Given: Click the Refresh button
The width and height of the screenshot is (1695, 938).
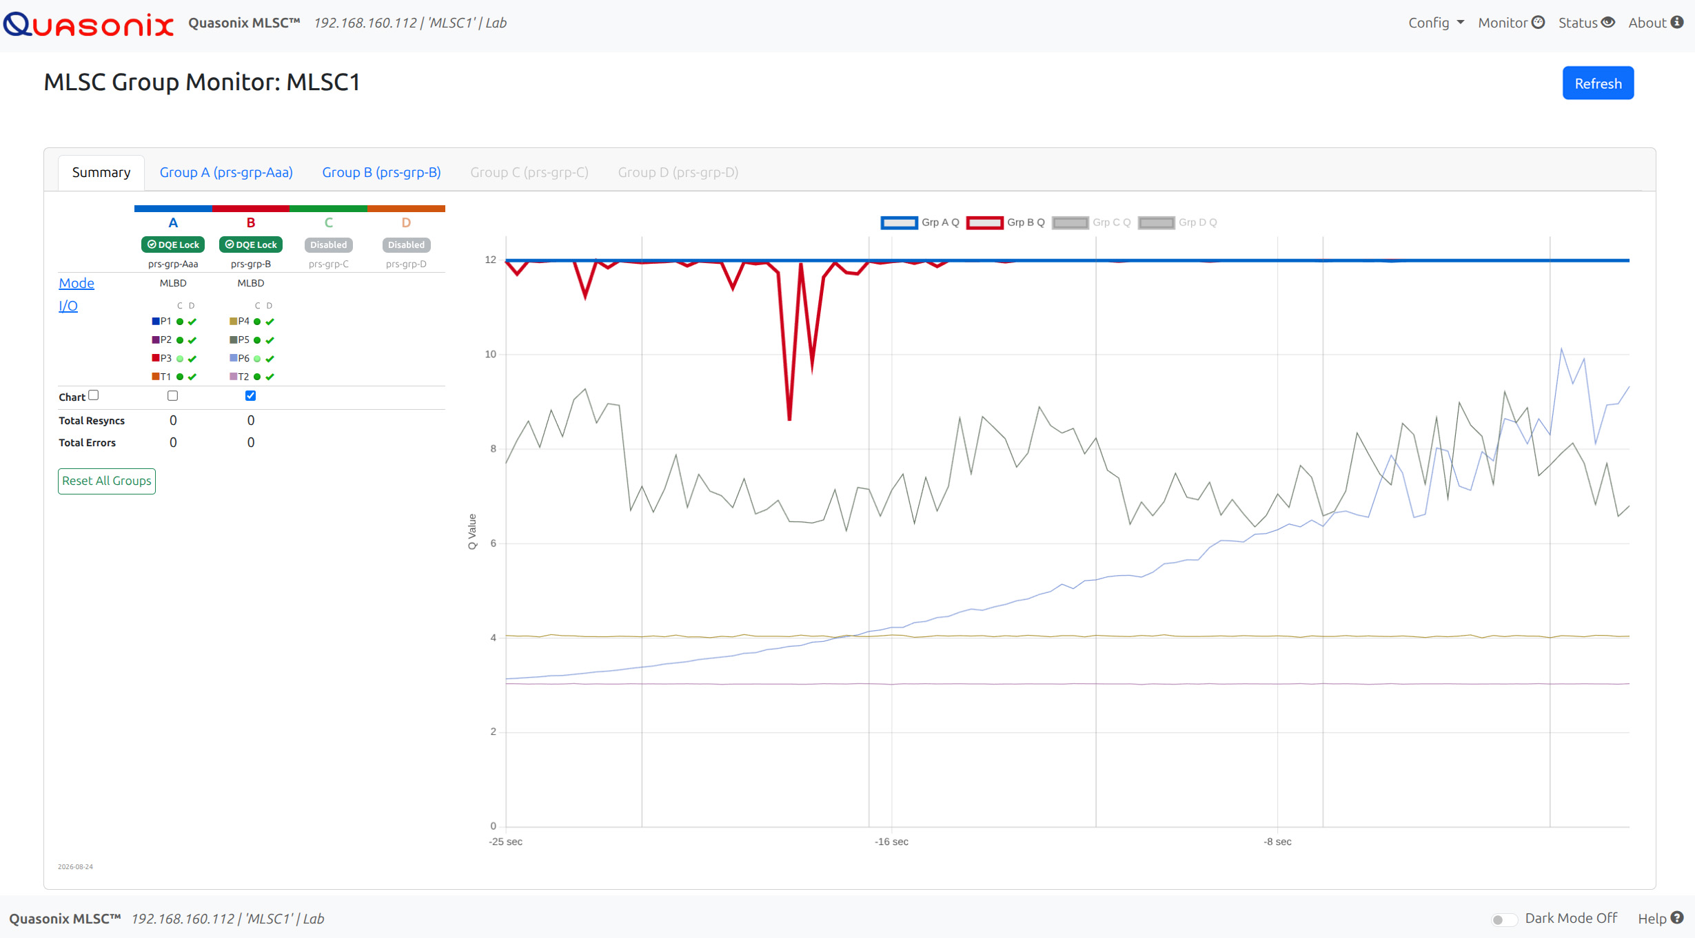Looking at the screenshot, I should coord(1598,83).
